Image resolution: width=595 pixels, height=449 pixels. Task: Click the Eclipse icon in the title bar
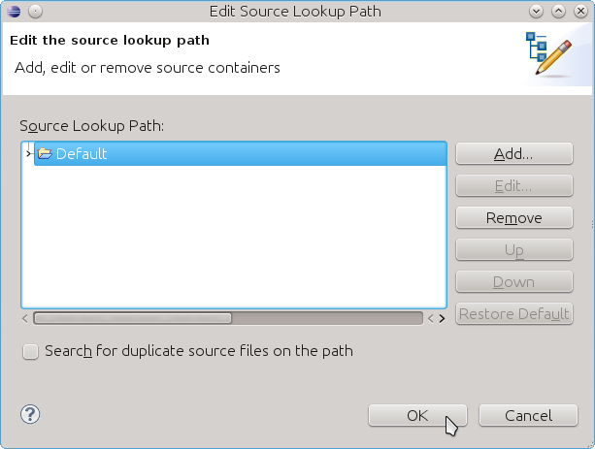point(13,12)
